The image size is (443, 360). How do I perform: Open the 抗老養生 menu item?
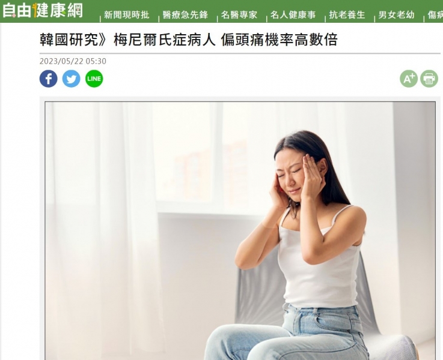coord(347,15)
